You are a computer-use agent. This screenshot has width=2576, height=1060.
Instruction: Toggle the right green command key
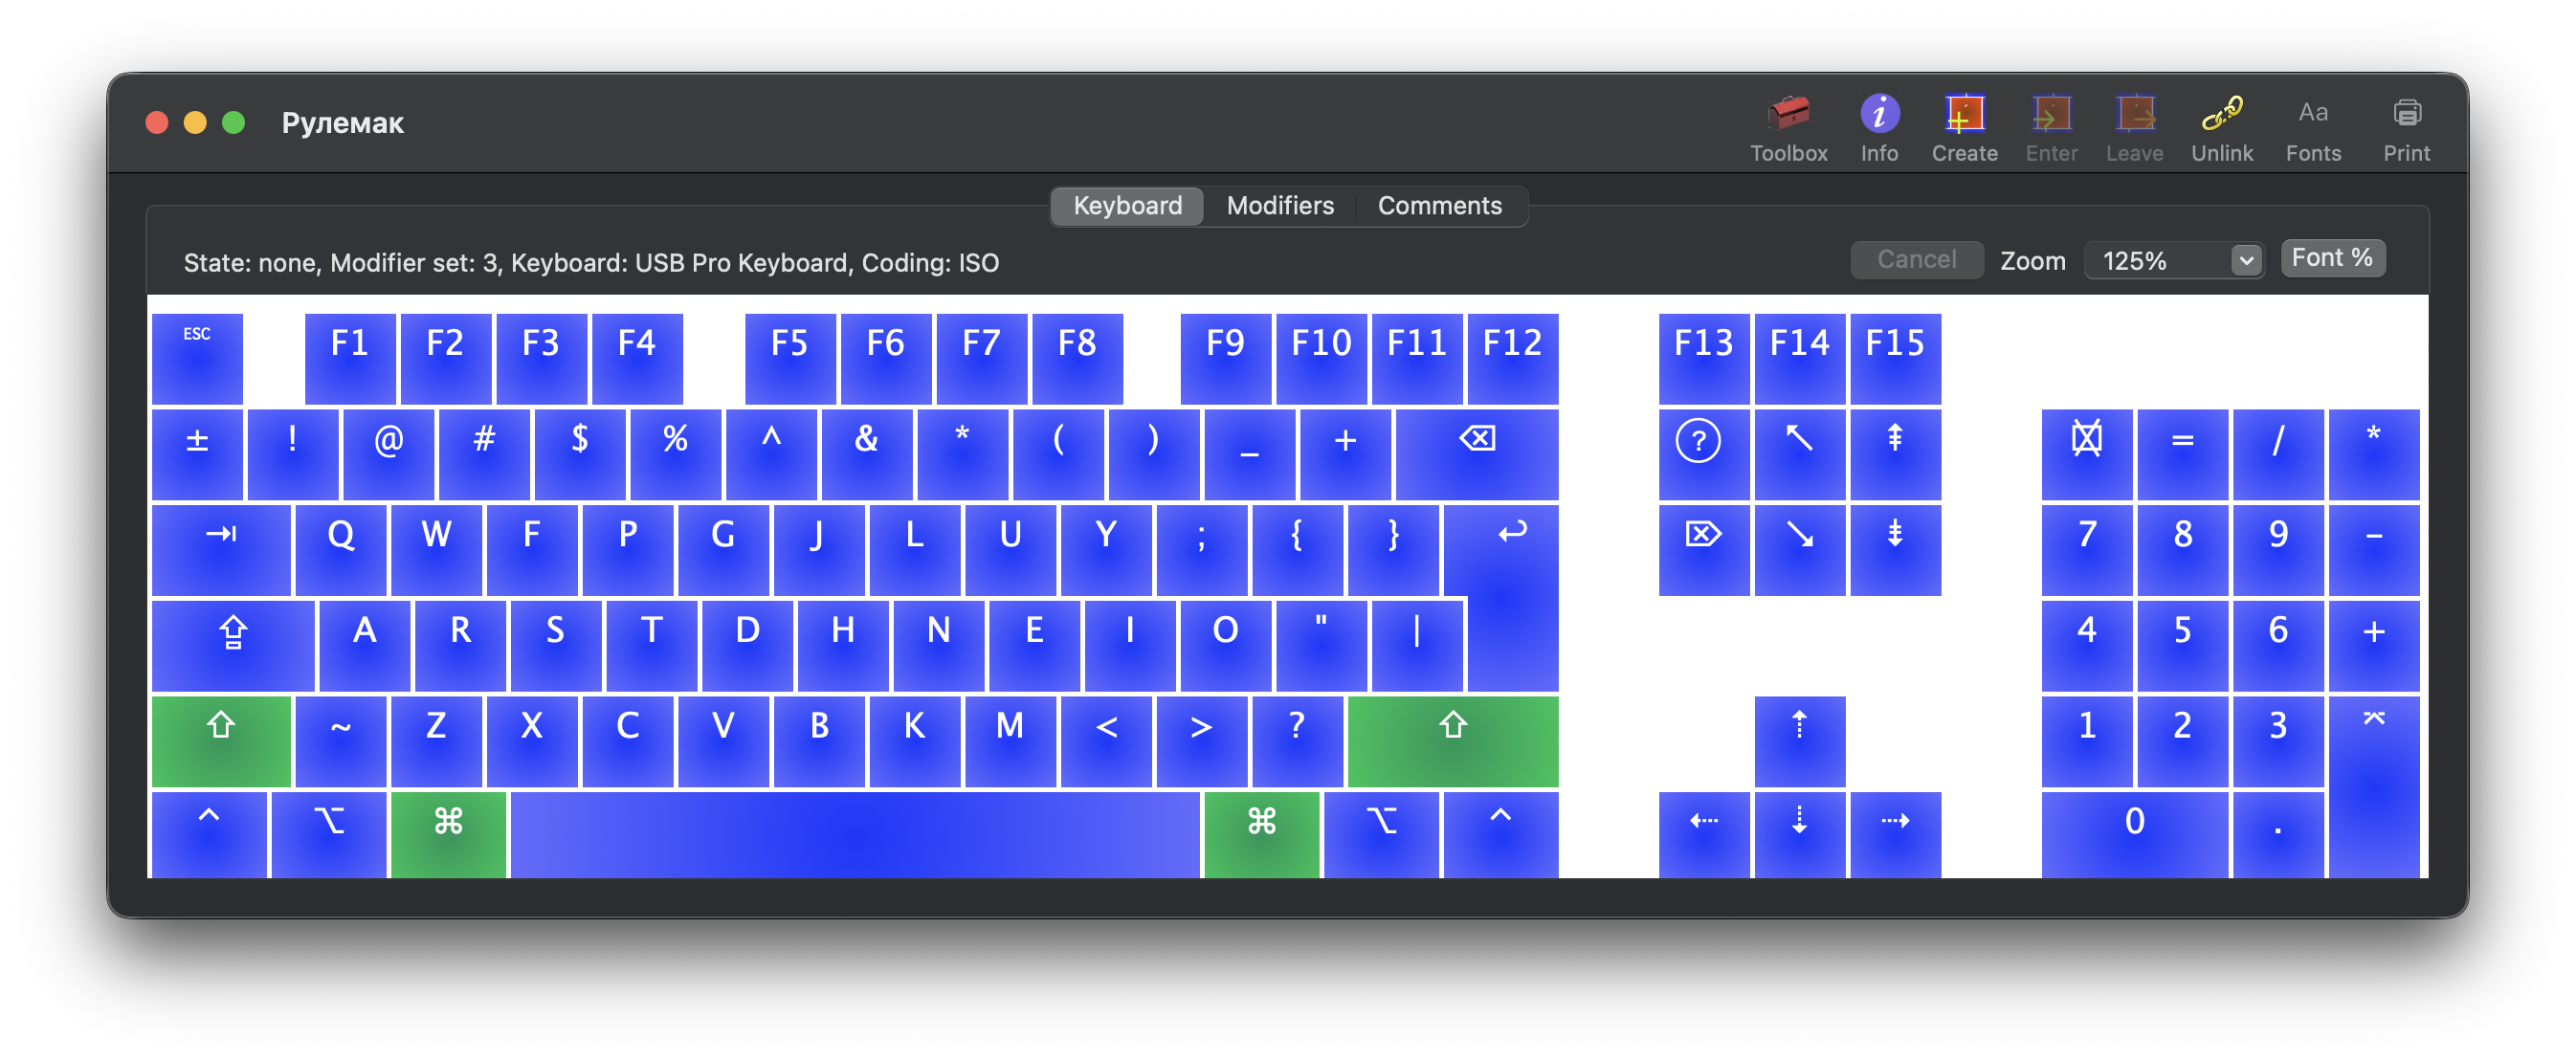[1261, 834]
